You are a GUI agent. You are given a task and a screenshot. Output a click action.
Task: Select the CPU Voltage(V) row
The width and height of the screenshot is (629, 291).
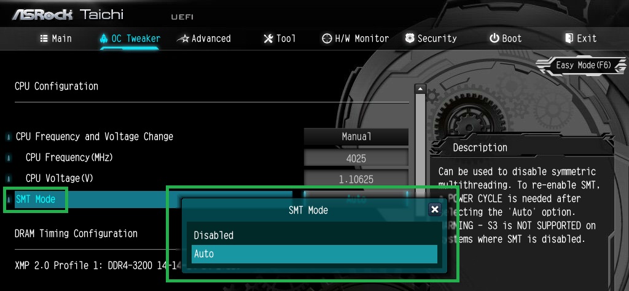coord(60,179)
